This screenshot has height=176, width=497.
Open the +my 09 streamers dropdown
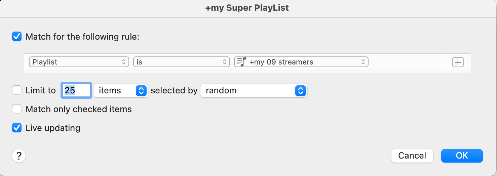click(x=301, y=62)
